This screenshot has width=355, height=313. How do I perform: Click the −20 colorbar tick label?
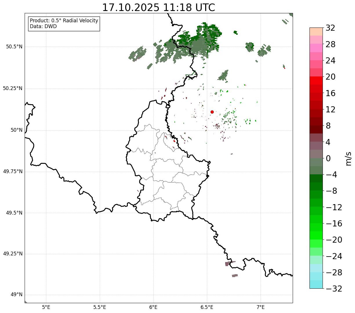point(334,240)
